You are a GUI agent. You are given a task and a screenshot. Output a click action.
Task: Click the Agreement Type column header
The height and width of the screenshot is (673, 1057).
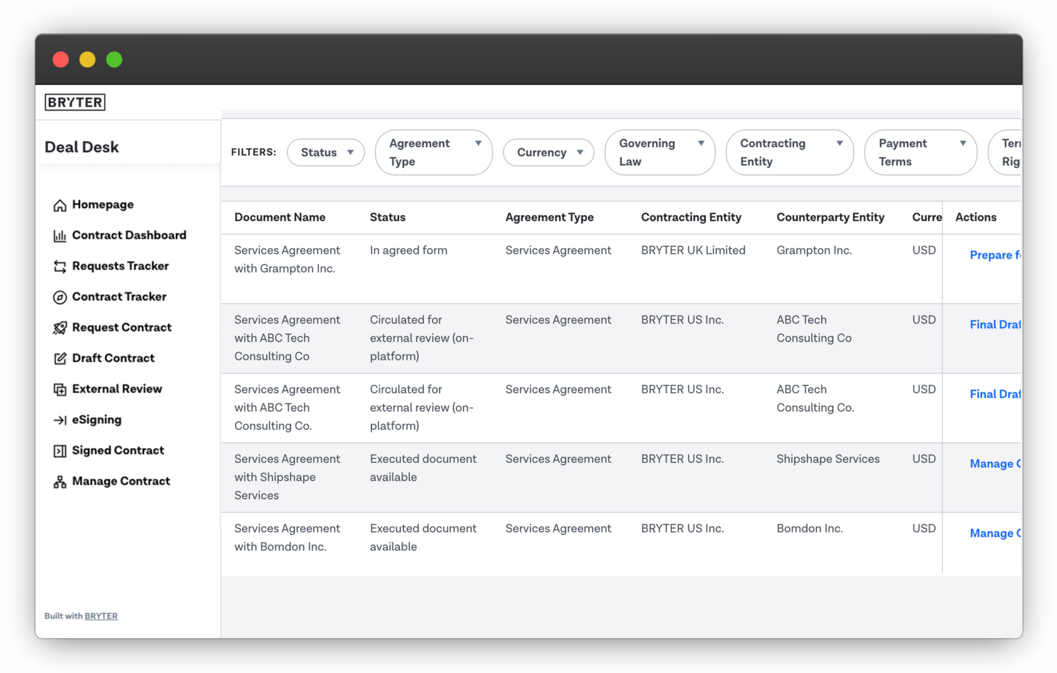tap(549, 217)
